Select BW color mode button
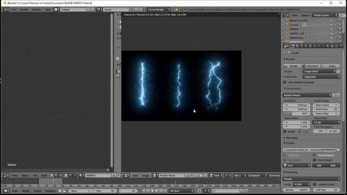The width and height of the screenshot is (347, 195). point(319,165)
